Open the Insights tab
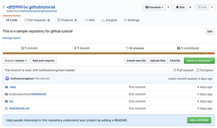The height and width of the screenshot is (128, 217). [x=109, y=20]
